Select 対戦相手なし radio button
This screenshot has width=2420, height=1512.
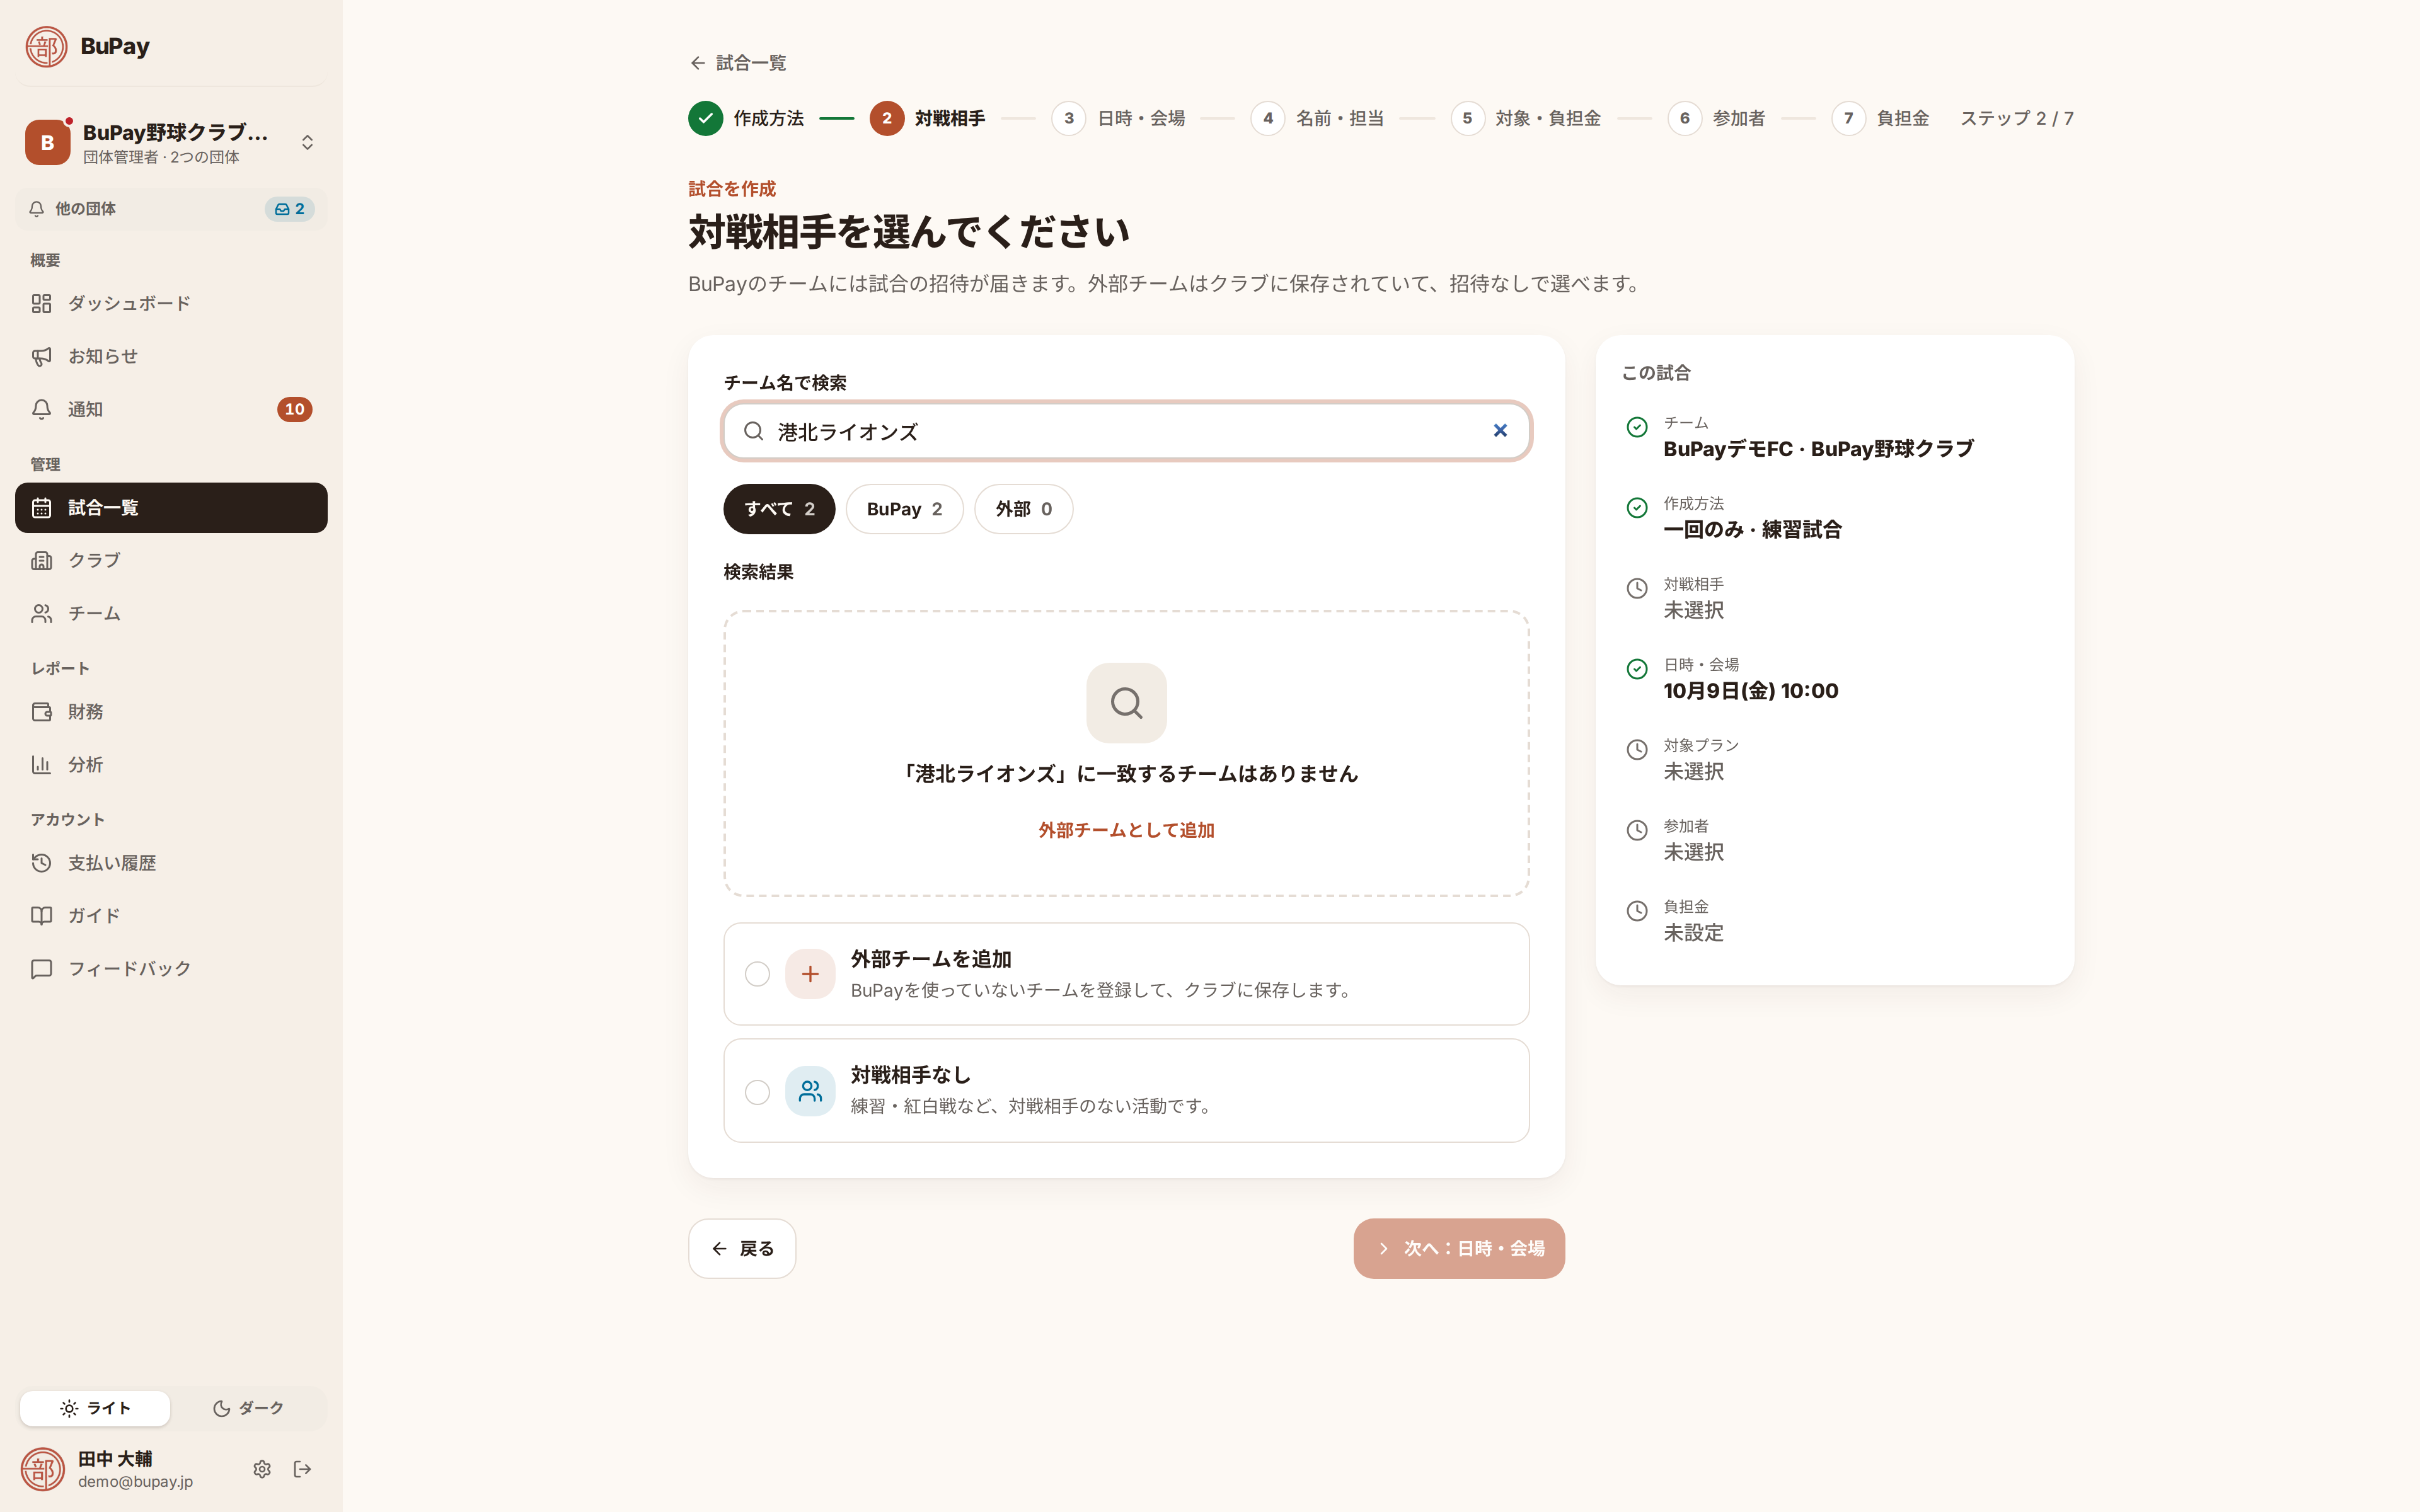757,1092
